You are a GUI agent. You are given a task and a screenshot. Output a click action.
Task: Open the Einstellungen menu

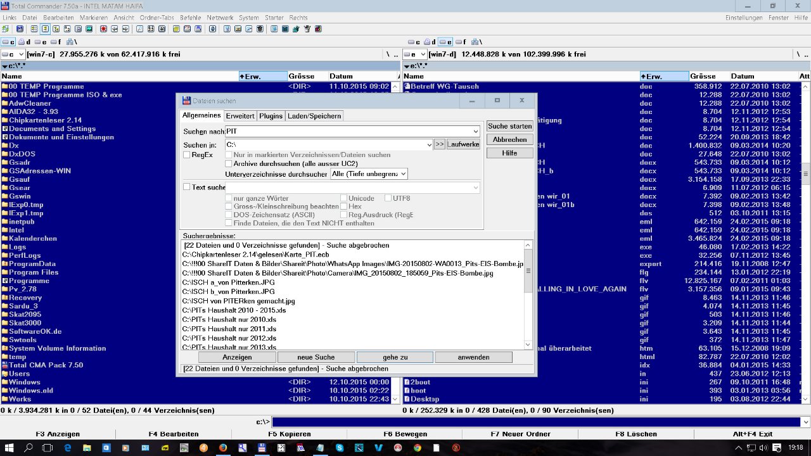(744, 17)
